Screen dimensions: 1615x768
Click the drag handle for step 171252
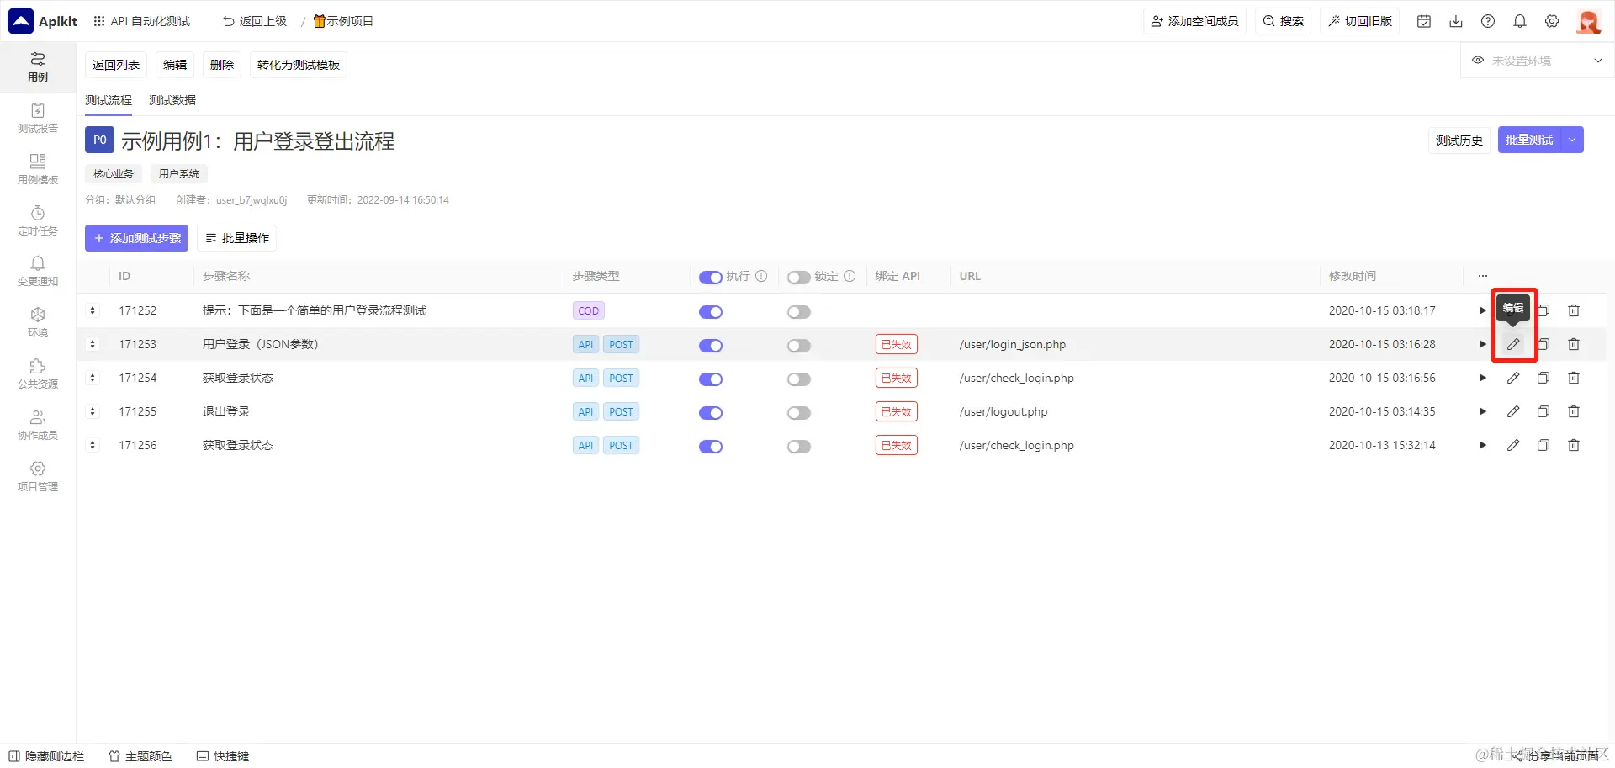pyautogui.click(x=93, y=310)
